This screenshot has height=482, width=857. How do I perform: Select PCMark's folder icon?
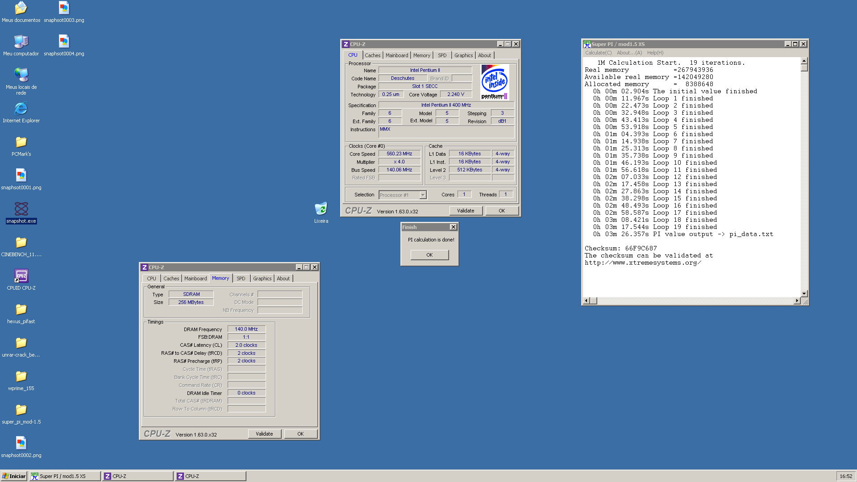(x=21, y=142)
